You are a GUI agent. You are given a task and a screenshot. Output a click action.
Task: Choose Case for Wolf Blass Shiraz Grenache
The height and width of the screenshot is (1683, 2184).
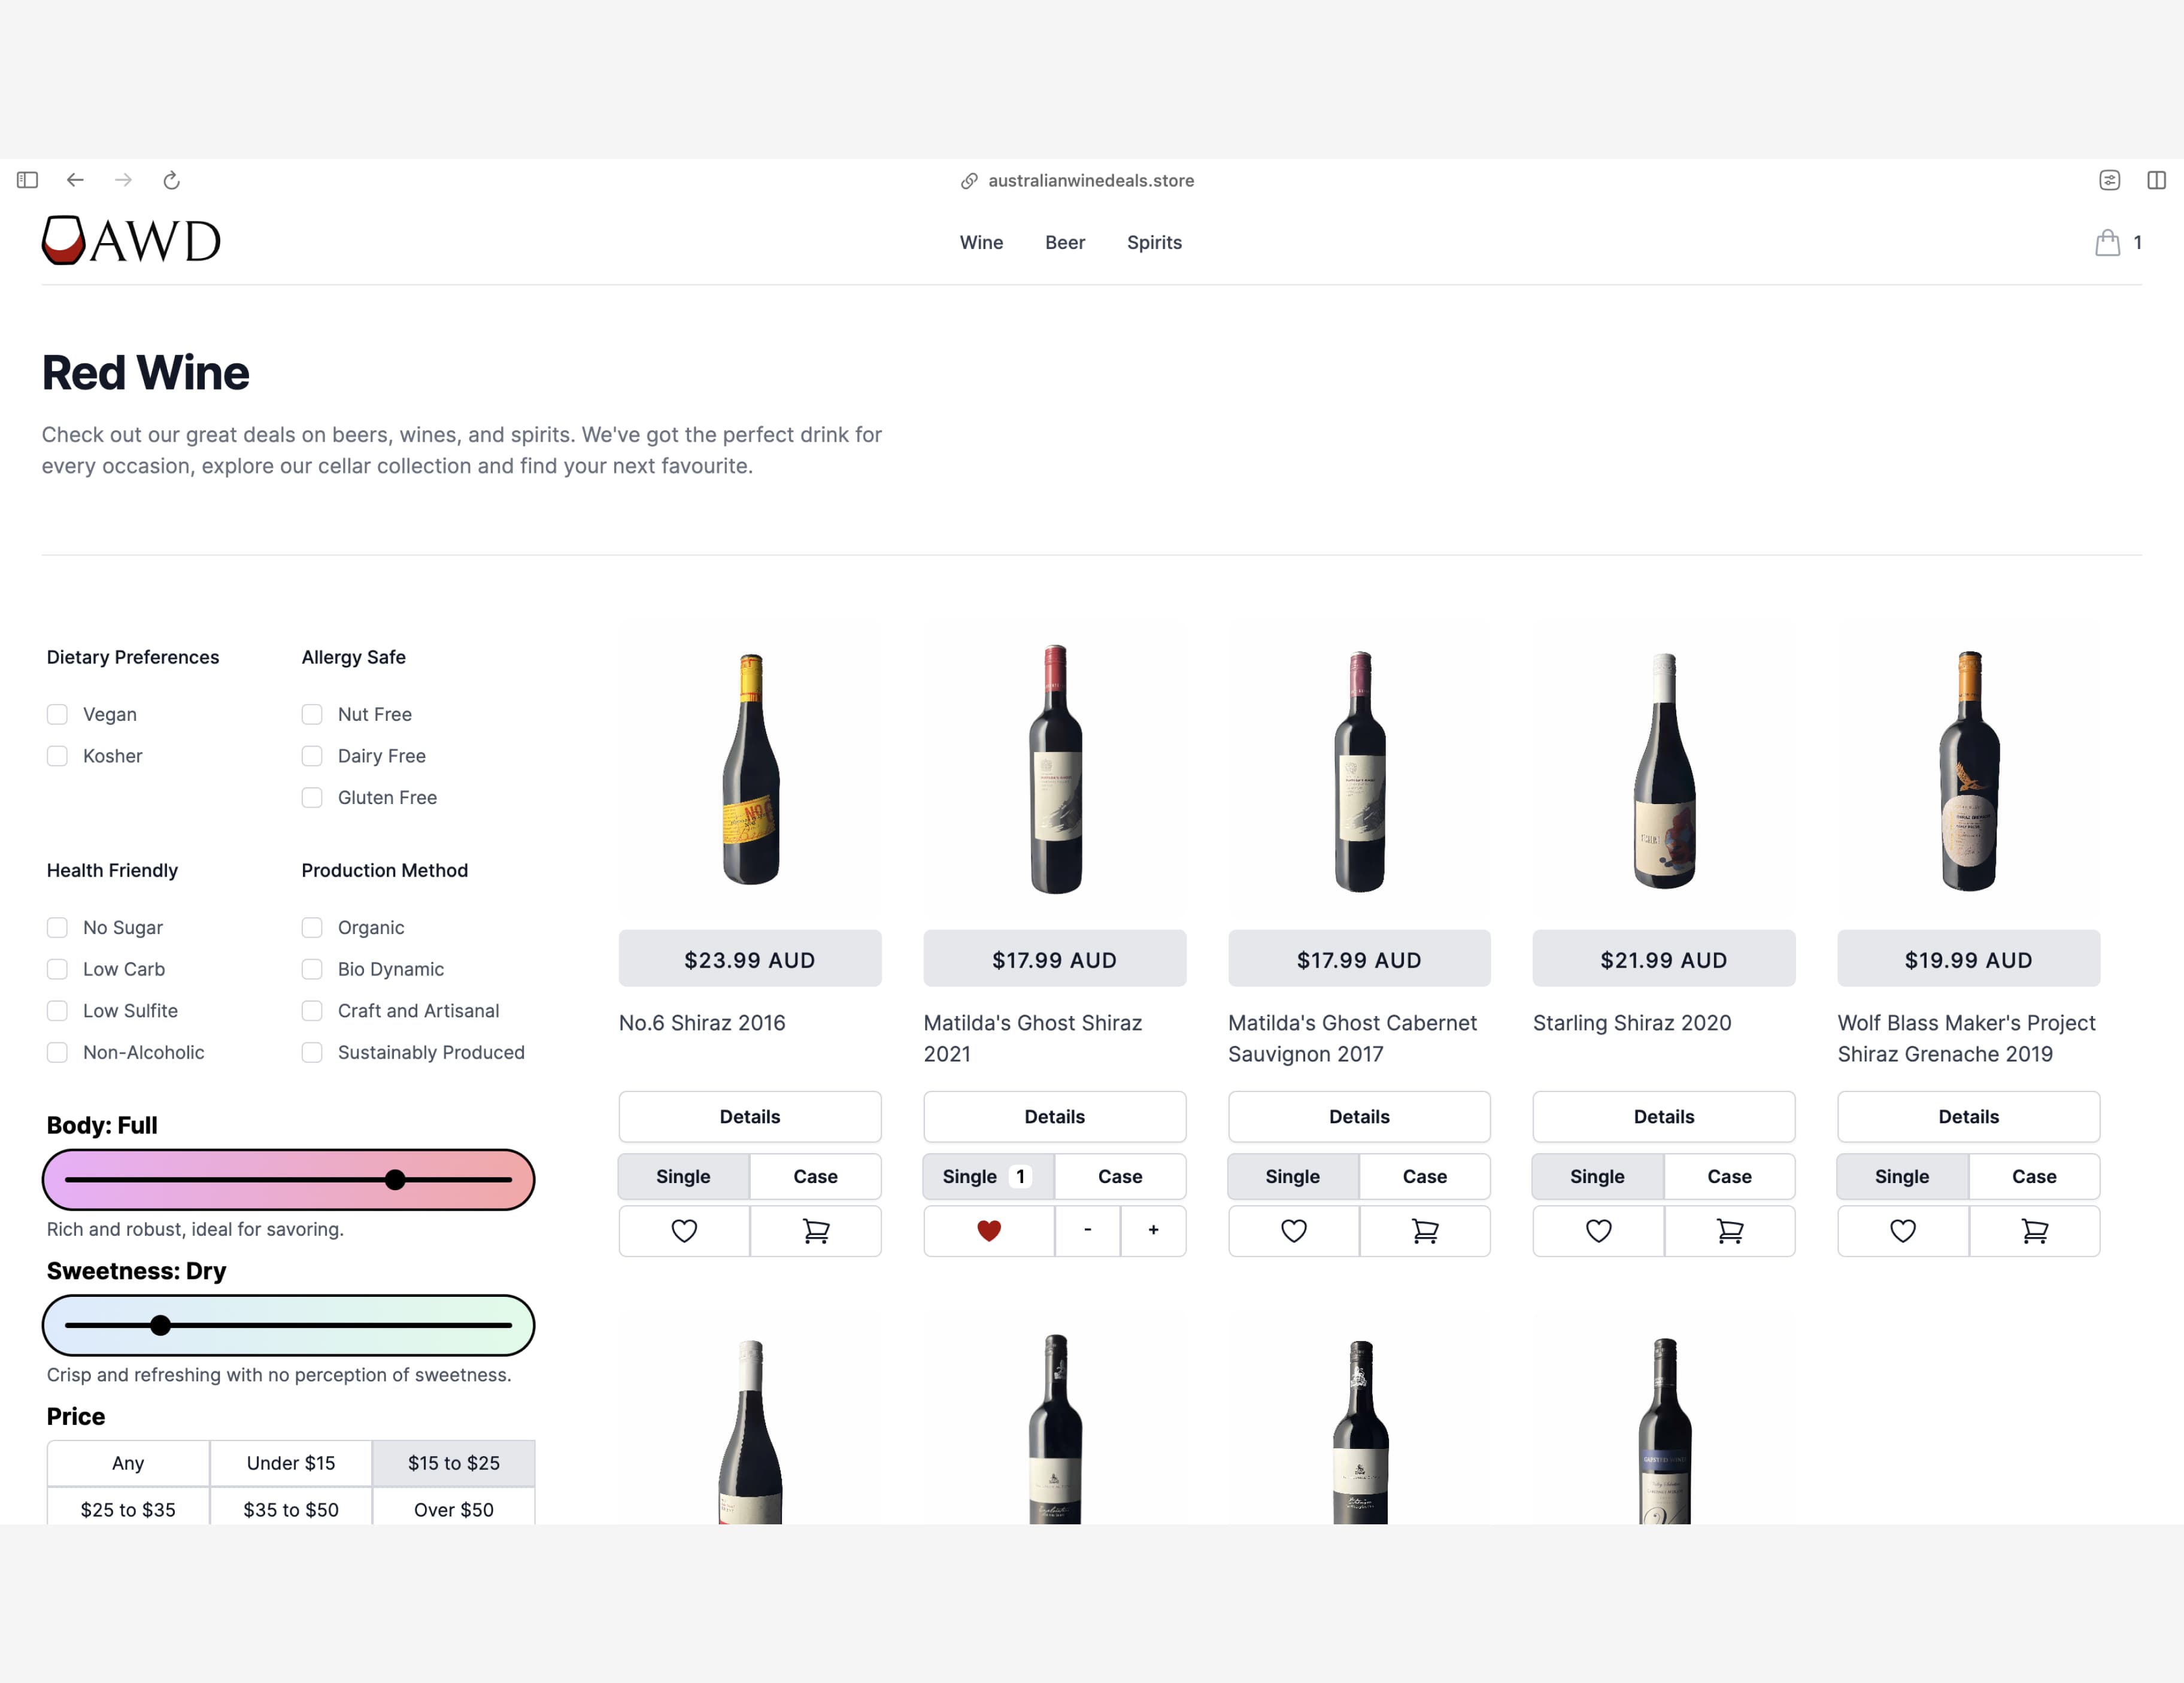[x=2035, y=1176]
